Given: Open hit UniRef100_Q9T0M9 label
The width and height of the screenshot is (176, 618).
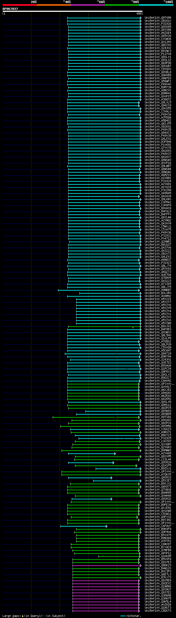Looking at the screenshot, I should [x=158, y=18].
